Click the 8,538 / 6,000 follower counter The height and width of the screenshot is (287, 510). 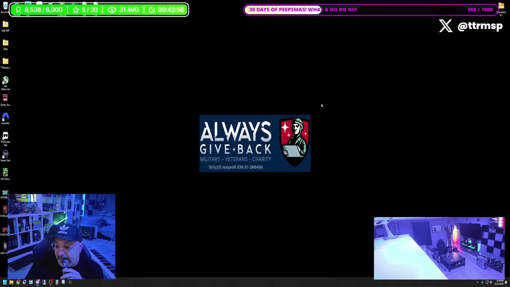point(39,10)
